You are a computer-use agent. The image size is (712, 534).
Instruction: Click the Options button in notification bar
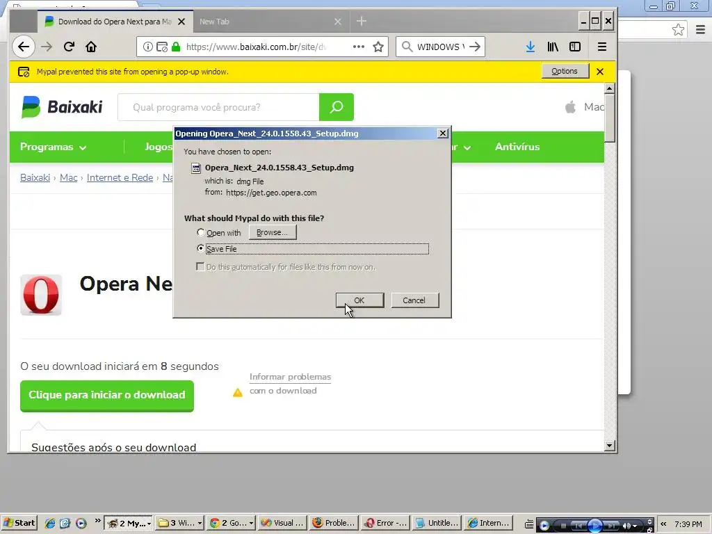click(x=565, y=72)
